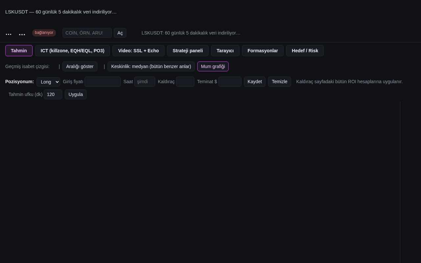Switch to the Tahmin tab
This screenshot has width=421, height=263.
[19, 51]
